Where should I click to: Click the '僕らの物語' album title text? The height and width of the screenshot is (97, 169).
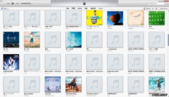(x=69, y=49)
